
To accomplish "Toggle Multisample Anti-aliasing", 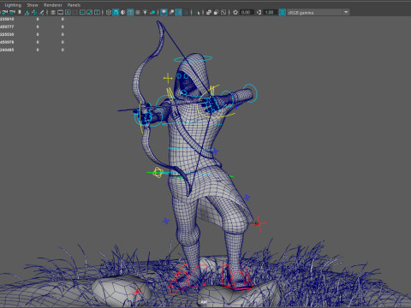I will 179,12.
